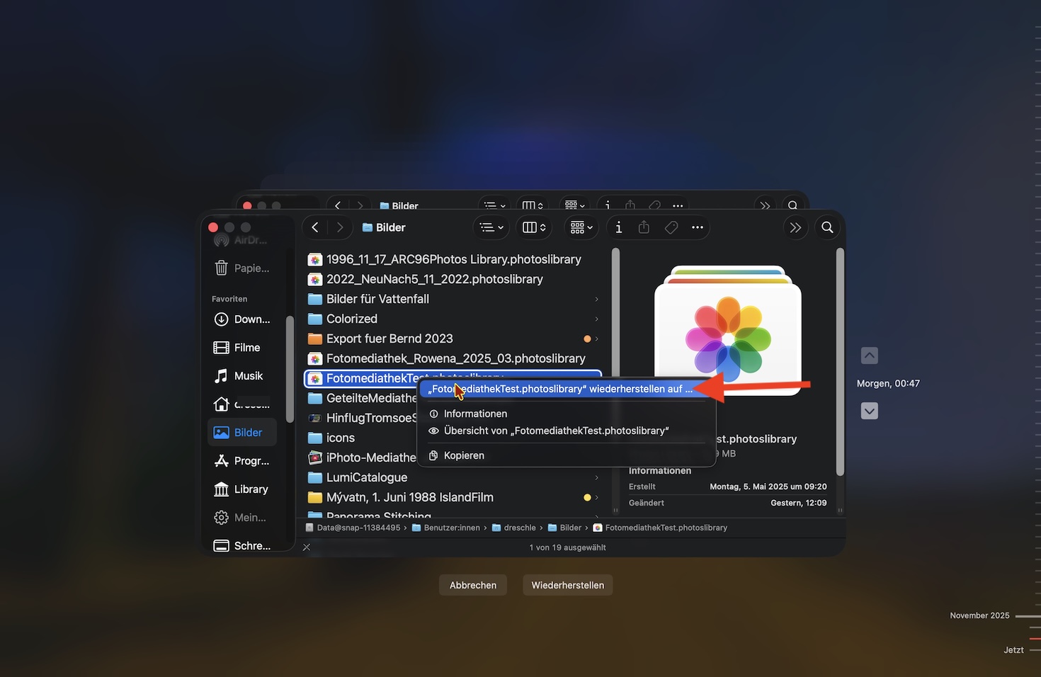Viewport: 1041px width, 677px height.
Task: Open the list view options dropdown
Action: tap(491, 227)
